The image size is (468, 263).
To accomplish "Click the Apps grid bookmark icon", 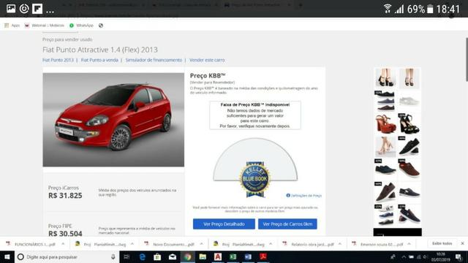I will click(7, 26).
